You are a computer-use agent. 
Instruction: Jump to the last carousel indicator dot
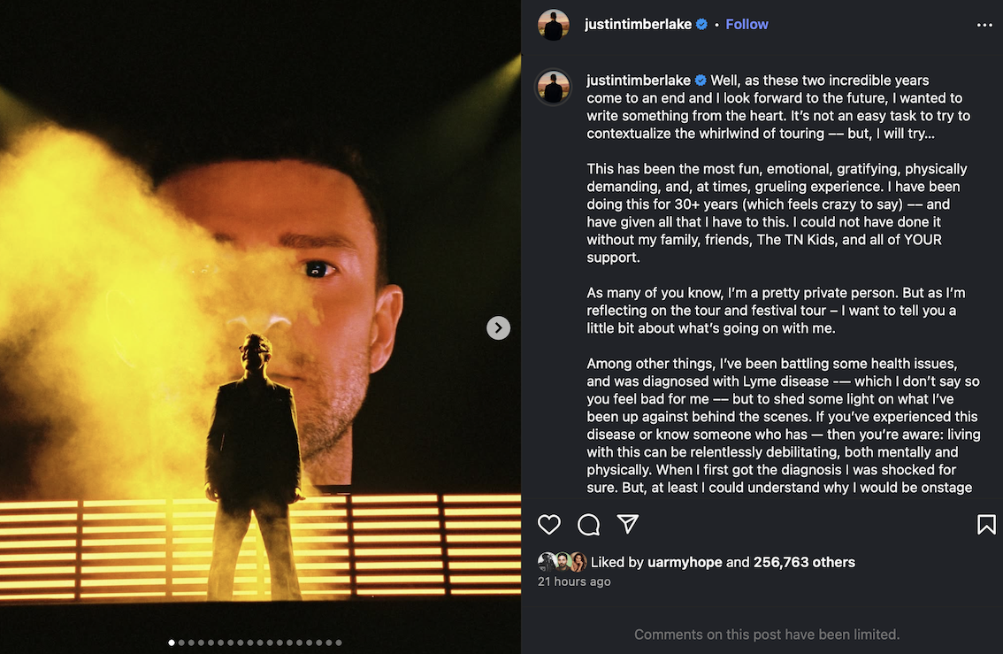click(339, 642)
